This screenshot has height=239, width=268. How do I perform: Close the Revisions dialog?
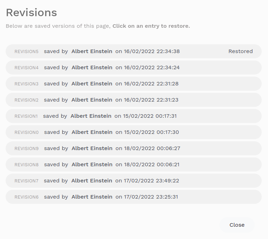click(x=237, y=225)
